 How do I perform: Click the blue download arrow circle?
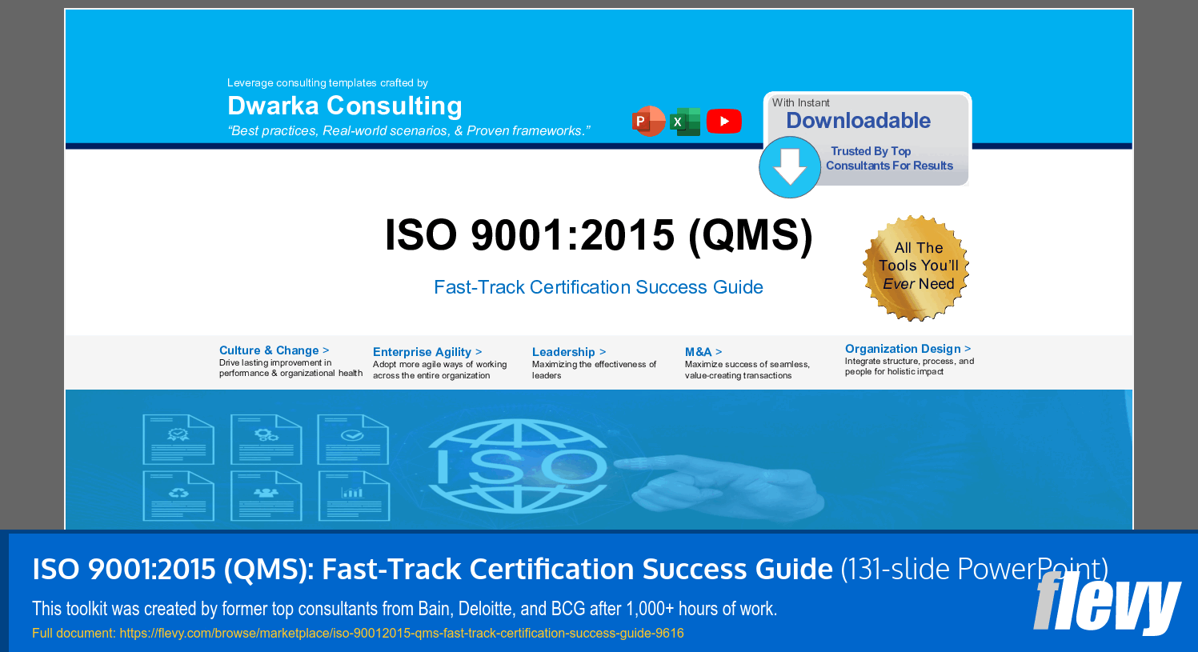[790, 167]
